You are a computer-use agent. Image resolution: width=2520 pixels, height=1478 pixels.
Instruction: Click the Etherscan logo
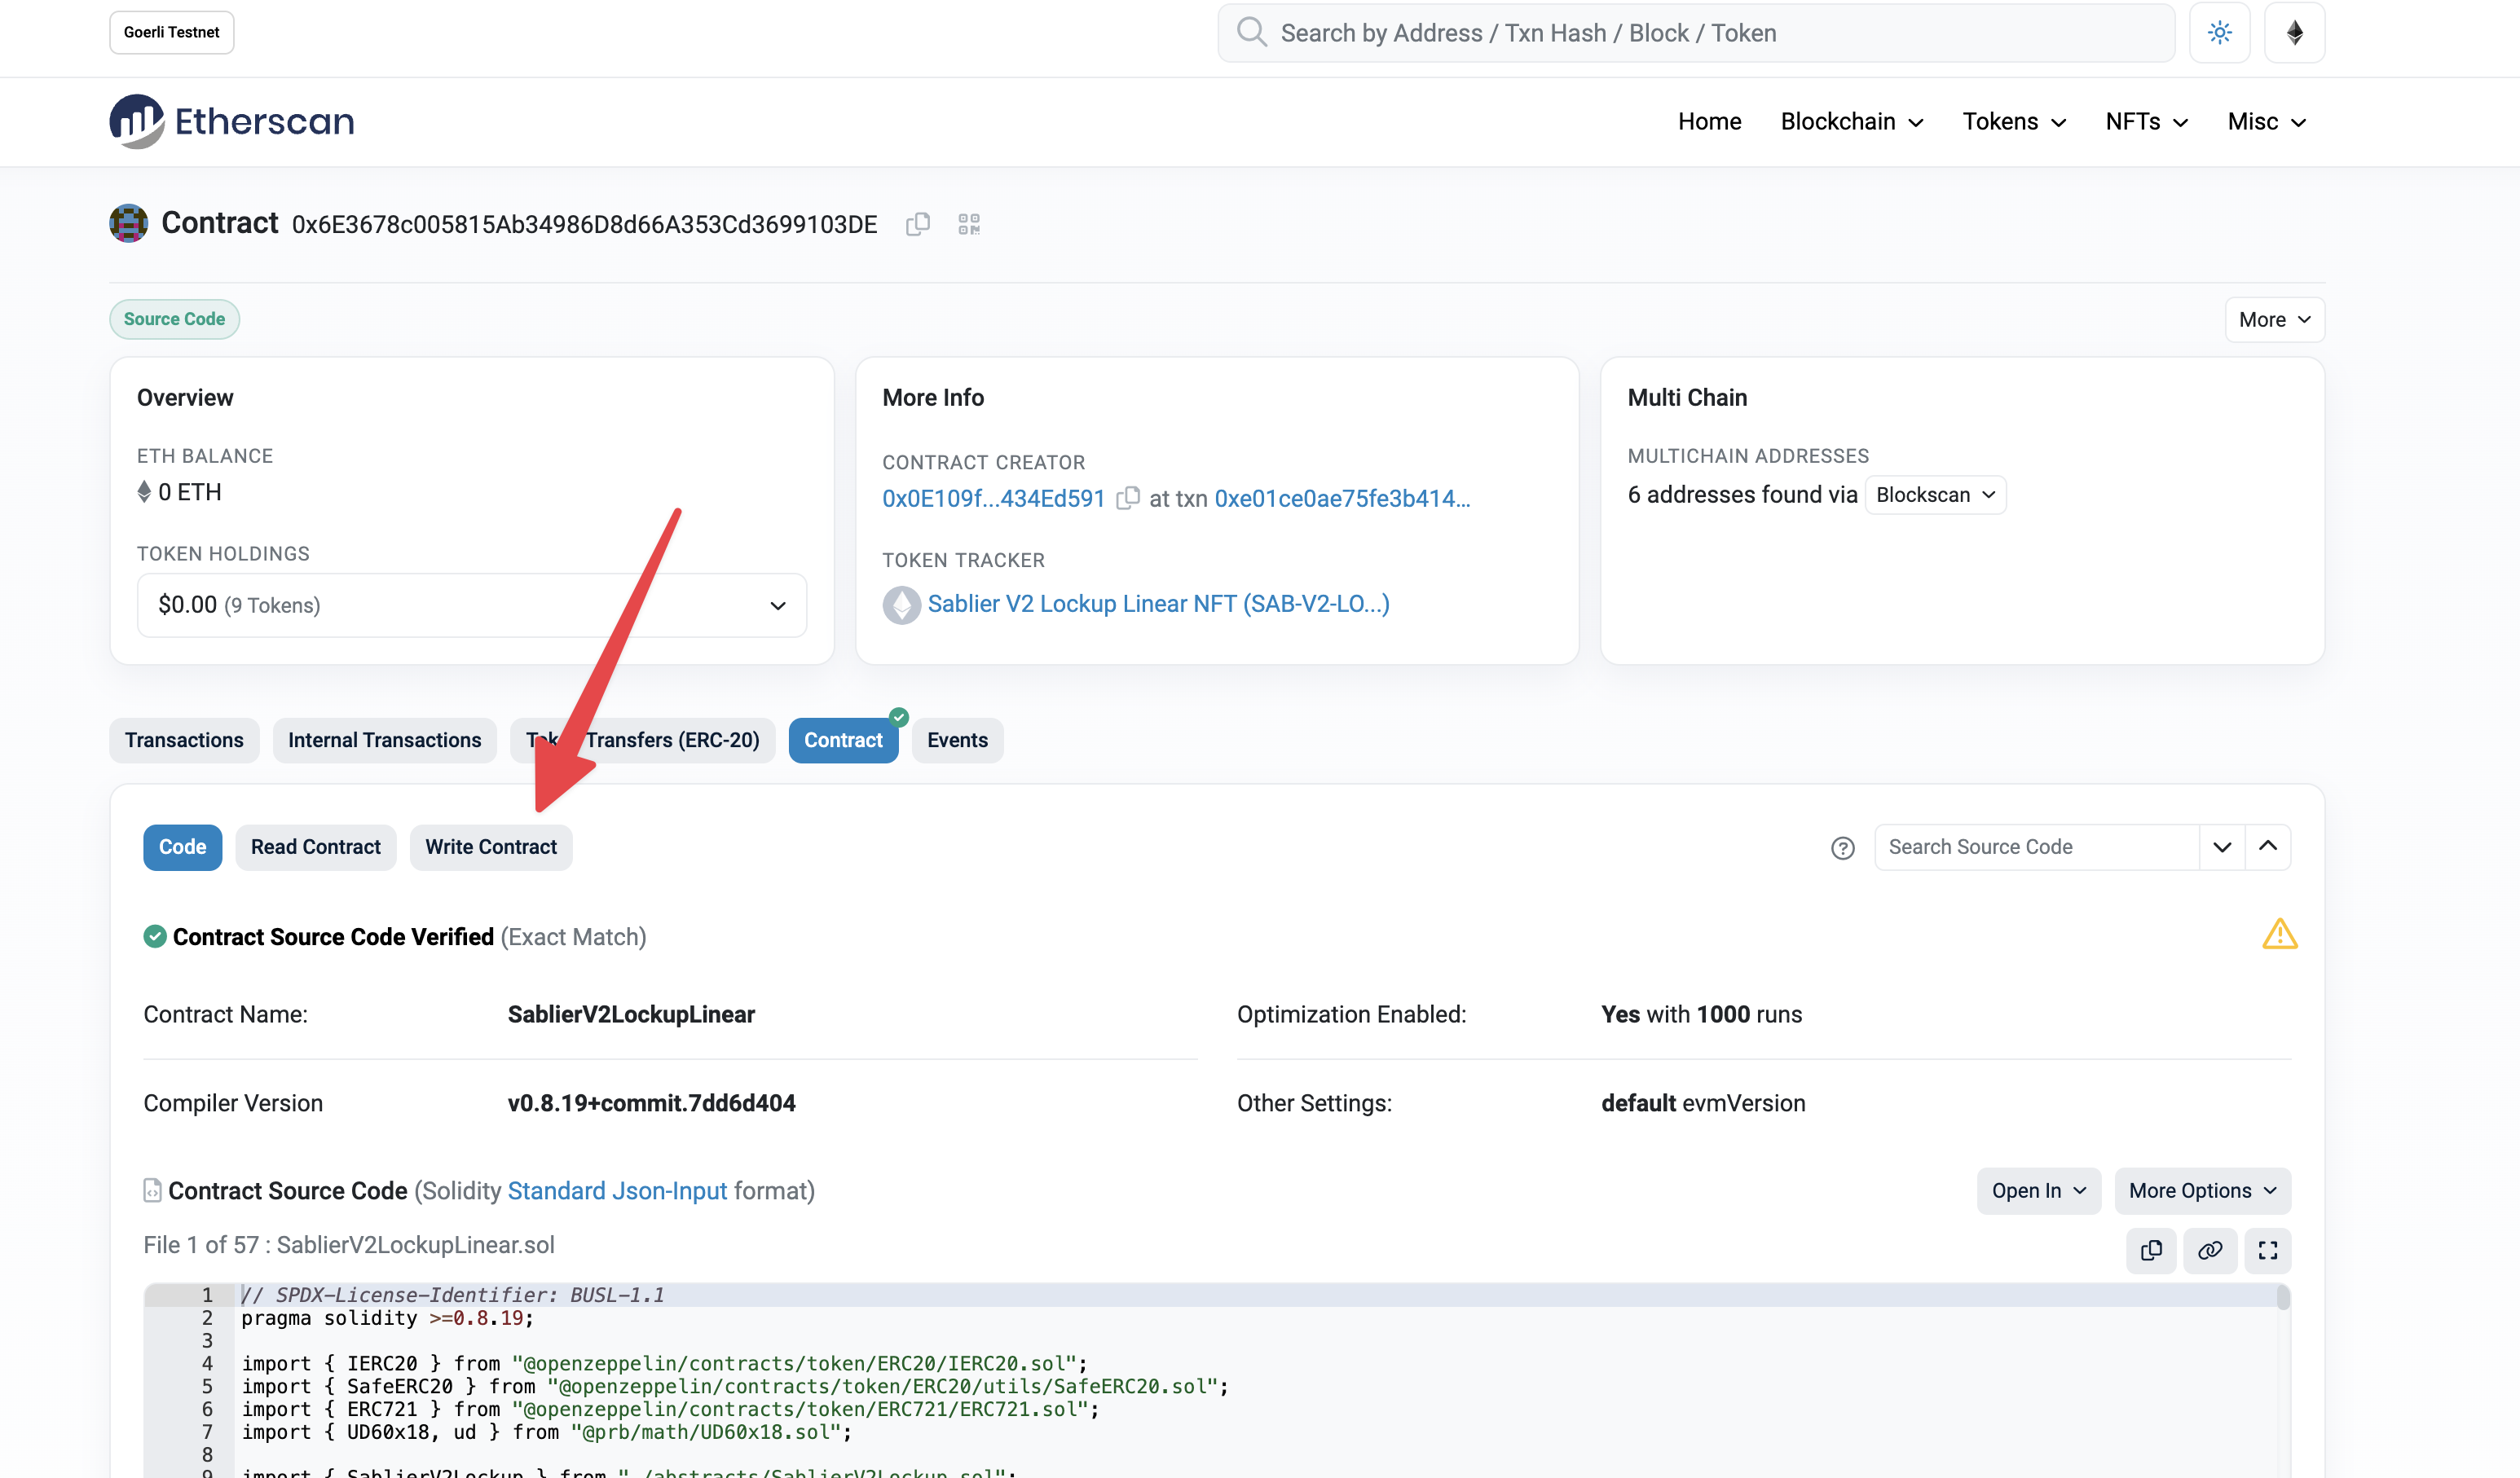[x=232, y=121]
